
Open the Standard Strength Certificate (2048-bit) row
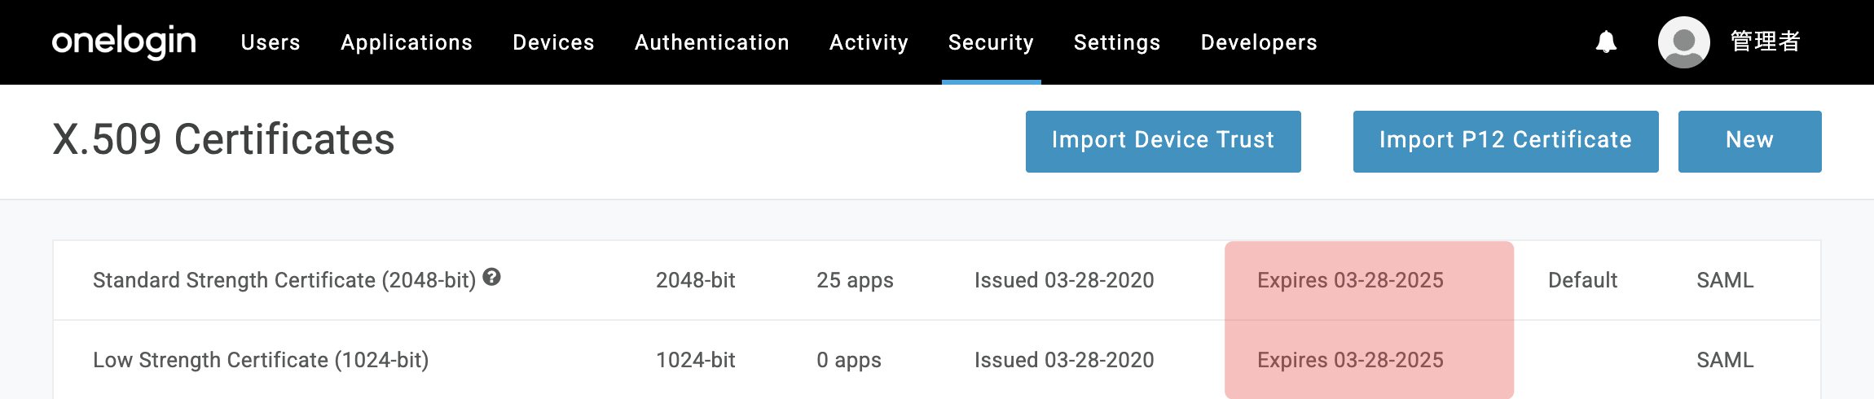tap(937, 280)
